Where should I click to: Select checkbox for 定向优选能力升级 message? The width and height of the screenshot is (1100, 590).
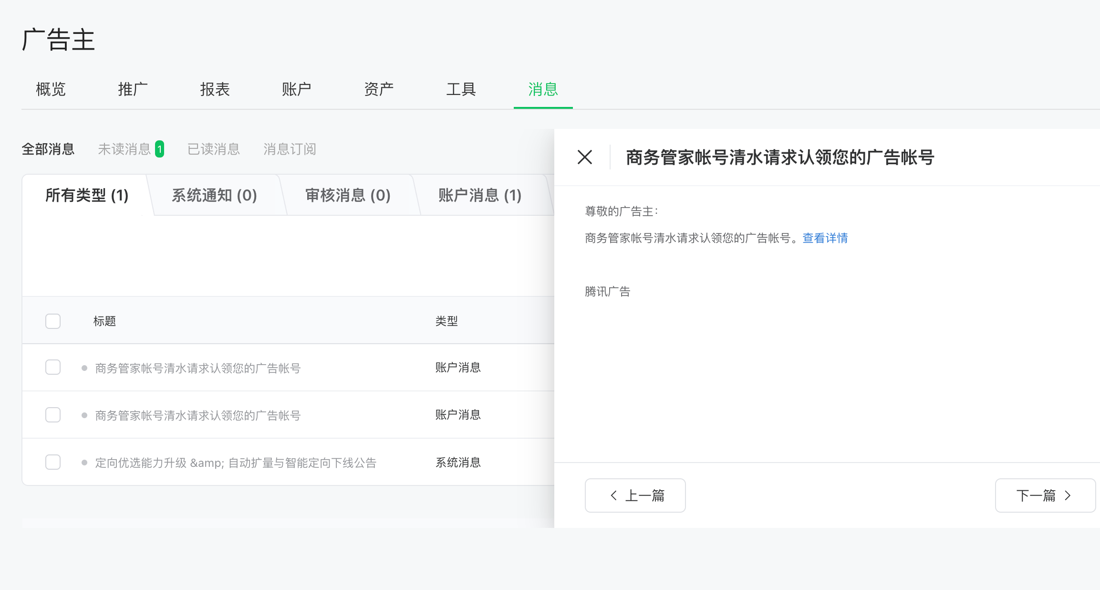coord(53,462)
